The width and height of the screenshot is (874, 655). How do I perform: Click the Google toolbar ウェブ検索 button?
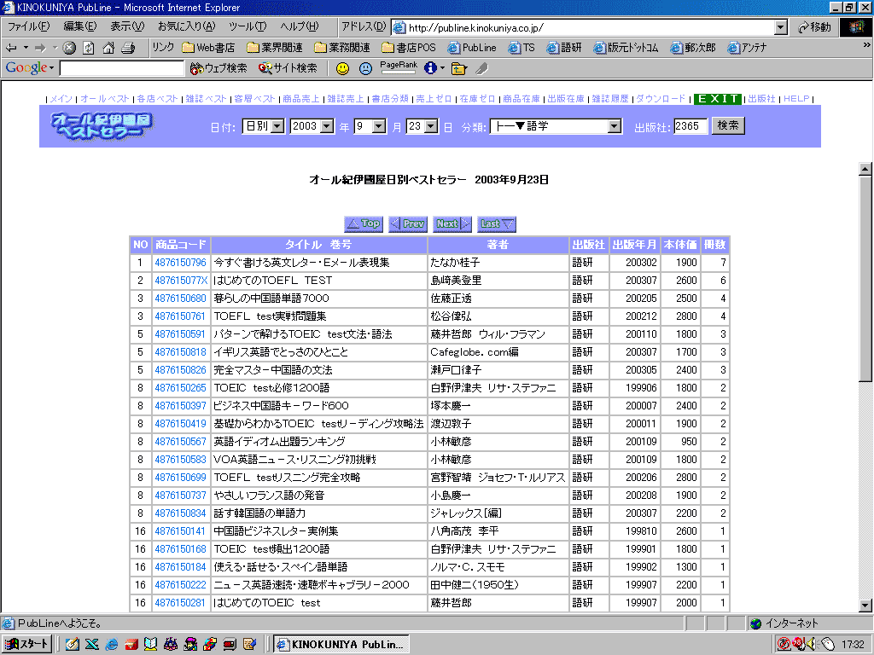click(218, 68)
